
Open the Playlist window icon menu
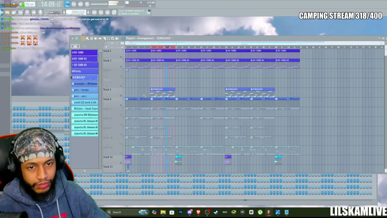123,38
